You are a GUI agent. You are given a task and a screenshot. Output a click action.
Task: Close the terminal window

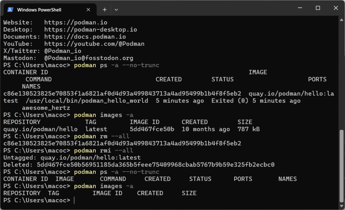click(x=336, y=8)
